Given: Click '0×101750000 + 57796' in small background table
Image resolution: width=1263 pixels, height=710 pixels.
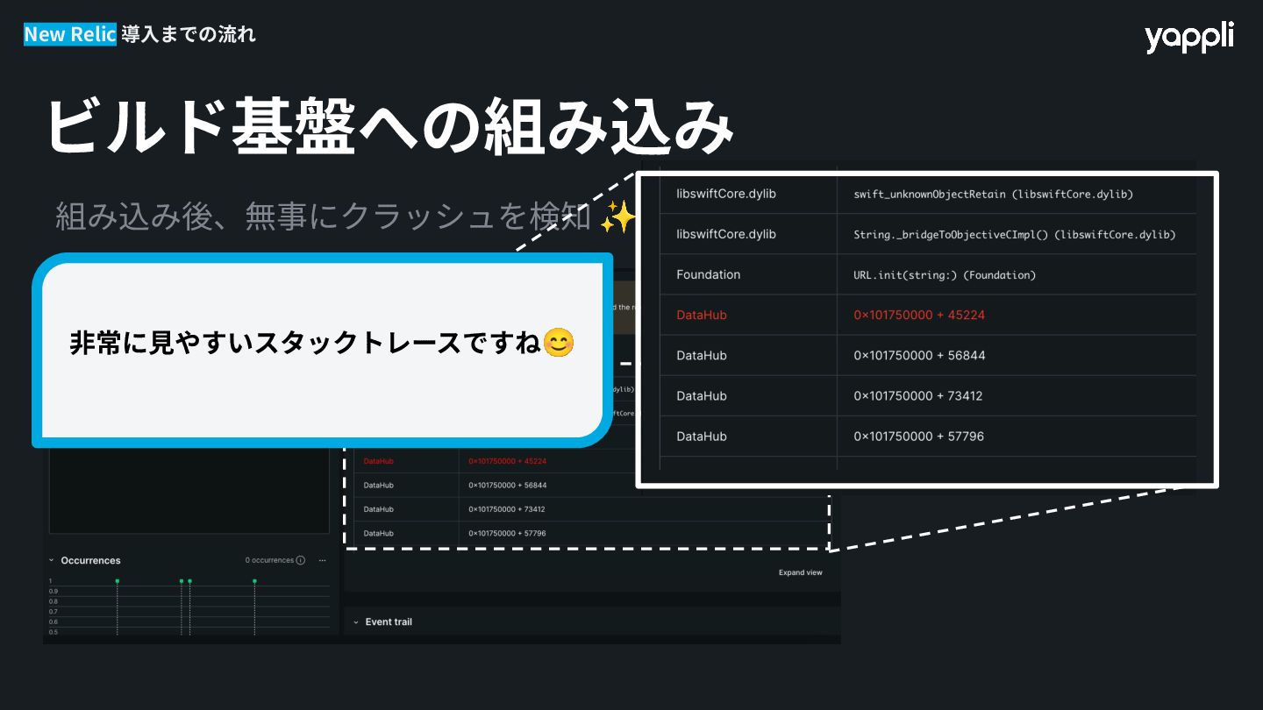Looking at the screenshot, I should pos(508,533).
